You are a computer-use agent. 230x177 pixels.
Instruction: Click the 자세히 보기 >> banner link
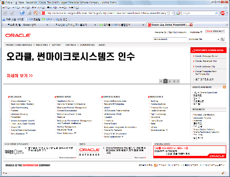click(x=20, y=76)
